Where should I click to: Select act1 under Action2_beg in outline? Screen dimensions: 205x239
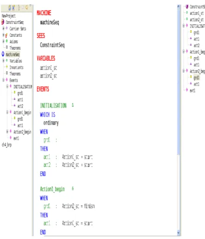196,84
